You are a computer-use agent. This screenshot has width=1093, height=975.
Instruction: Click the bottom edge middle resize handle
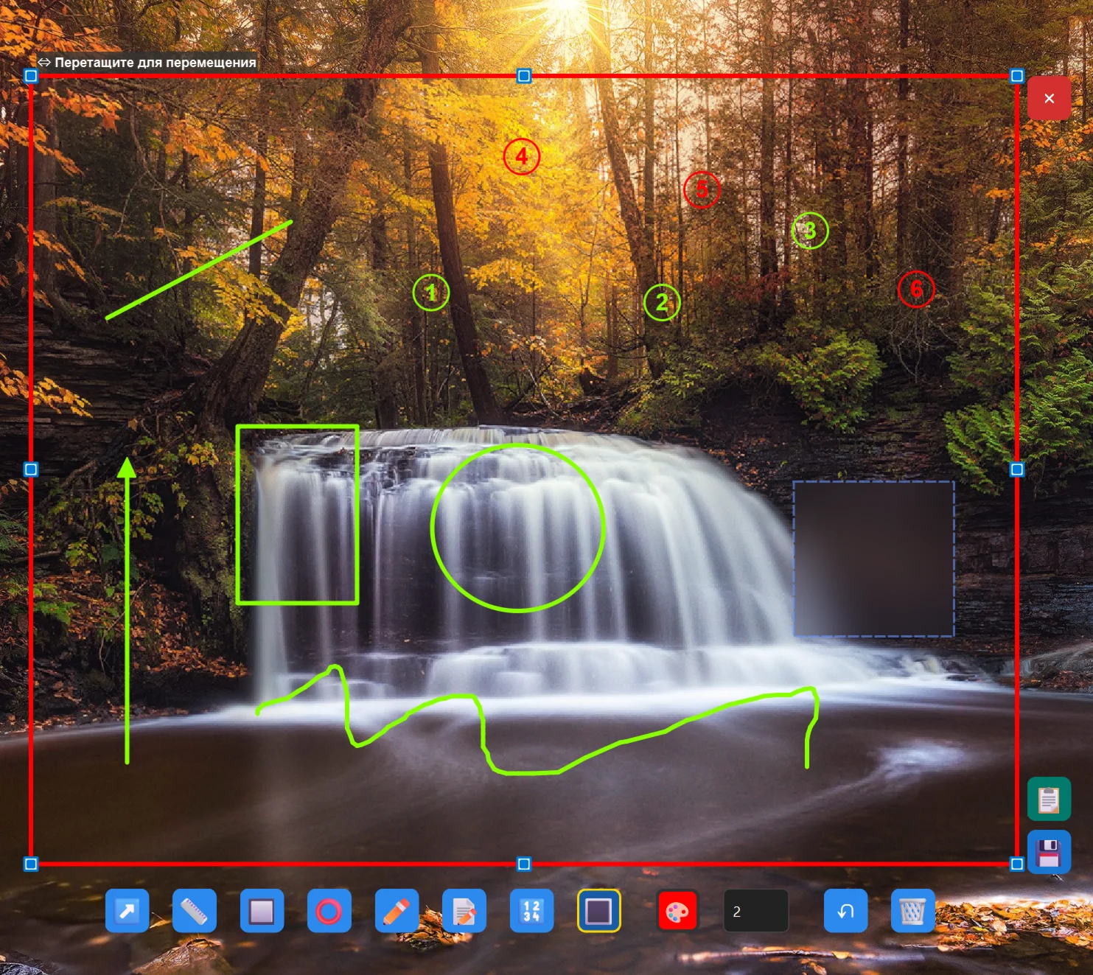tap(524, 864)
